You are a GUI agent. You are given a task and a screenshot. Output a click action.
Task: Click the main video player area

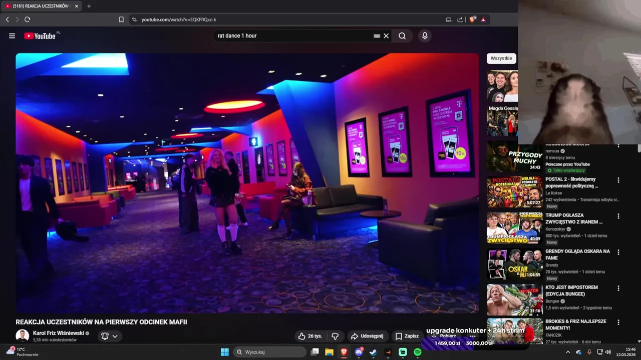coord(247,183)
